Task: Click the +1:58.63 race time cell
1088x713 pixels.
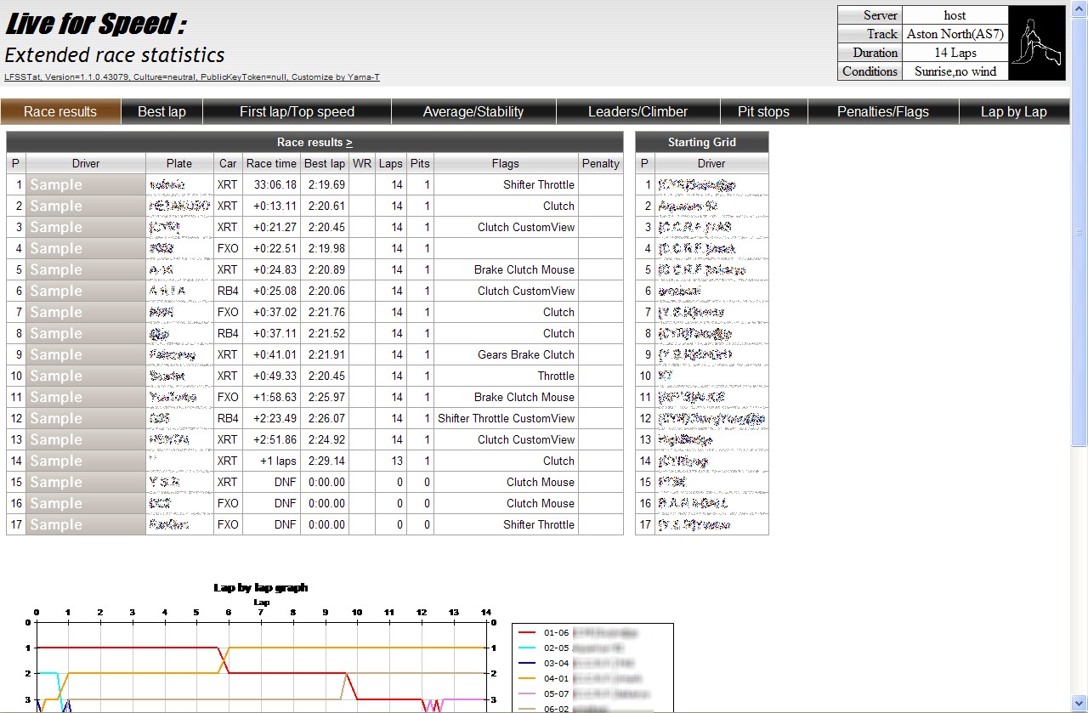Action: [272, 397]
